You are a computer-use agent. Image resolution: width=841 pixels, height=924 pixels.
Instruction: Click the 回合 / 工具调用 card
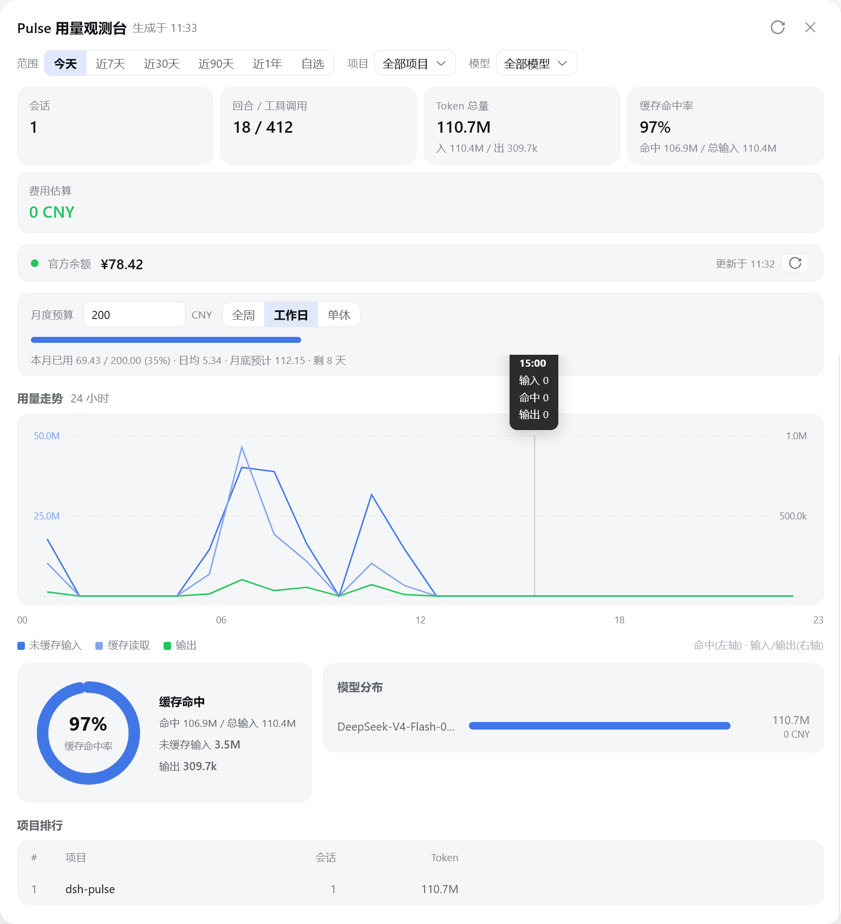click(x=318, y=126)
